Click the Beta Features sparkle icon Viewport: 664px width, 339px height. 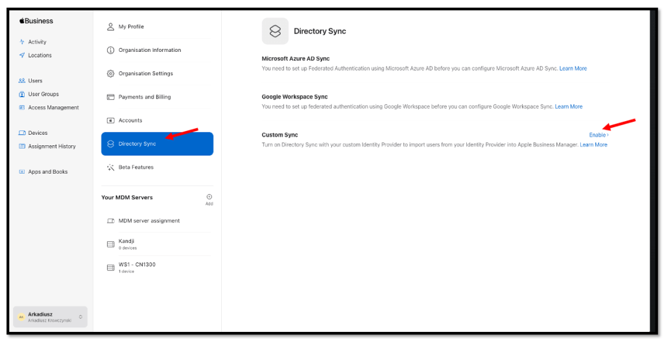tap(110, 167)
